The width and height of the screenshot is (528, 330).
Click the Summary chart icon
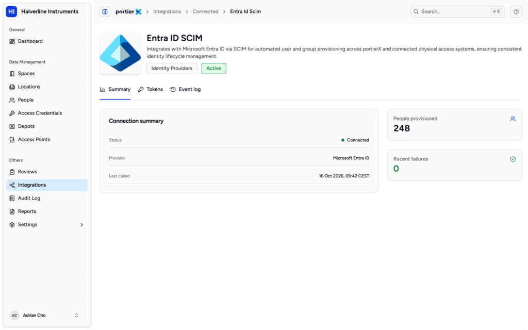103,89
